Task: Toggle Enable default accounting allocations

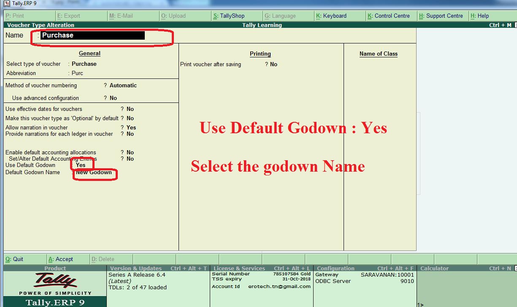Action: tap(130, 153)
